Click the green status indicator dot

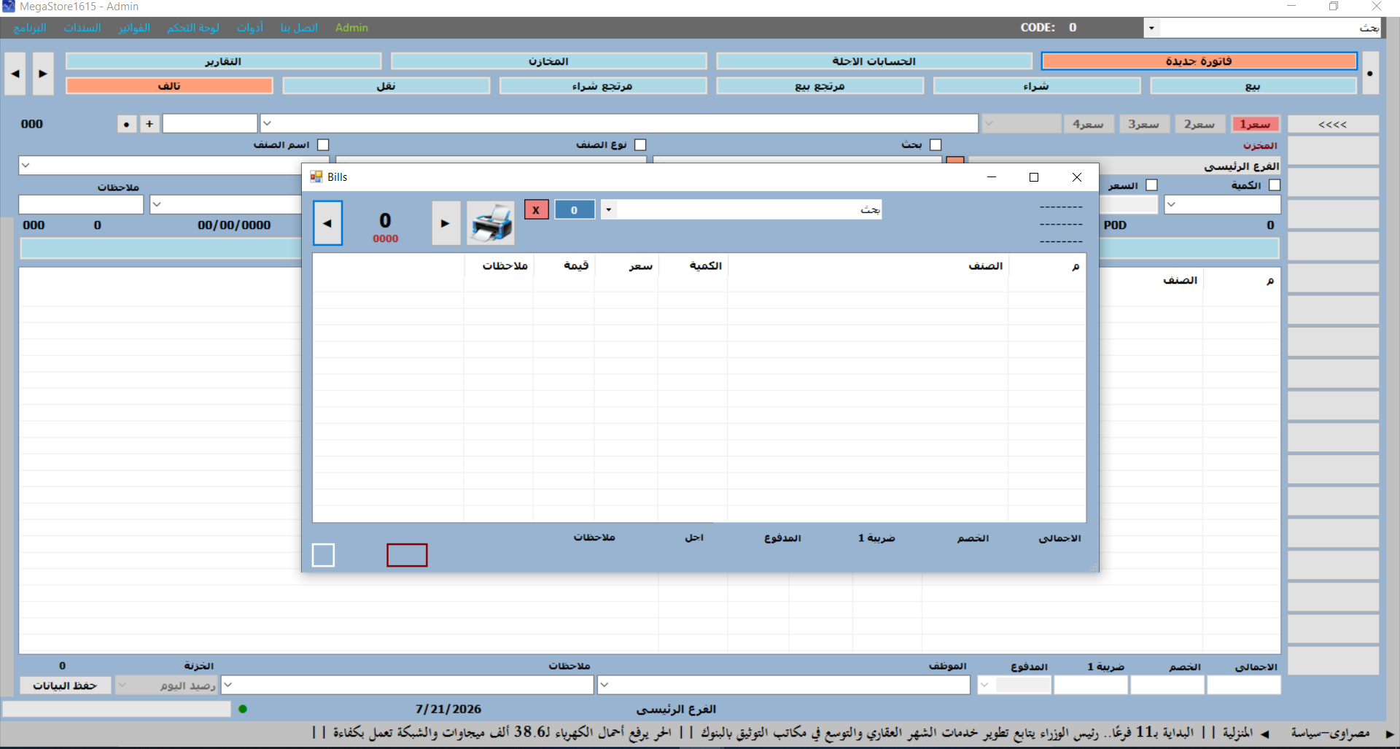point(243,709)
